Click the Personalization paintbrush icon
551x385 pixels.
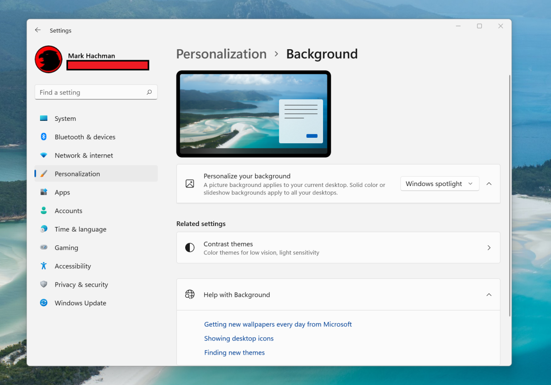[44, 174]
